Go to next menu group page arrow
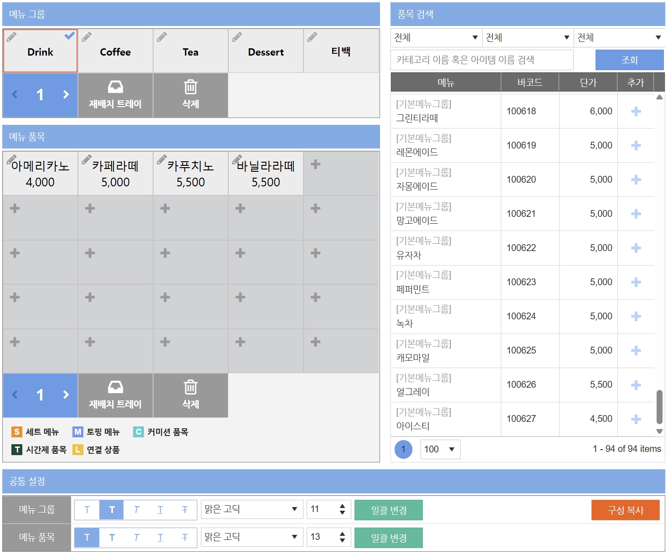This screenshot has width=668, height=554. tap(66, 94)
